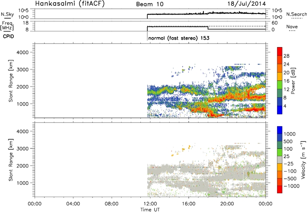This screenshot has width=307, height=212.
Task: Click the '16:00' time tick label
Action: tap(188, 204)
